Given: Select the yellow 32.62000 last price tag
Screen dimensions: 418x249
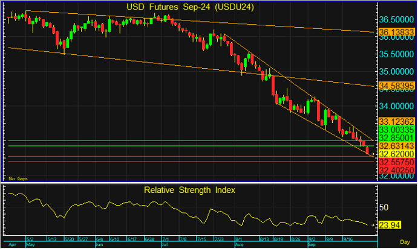Looking at the screenshot, I should [x=396, y=154].
